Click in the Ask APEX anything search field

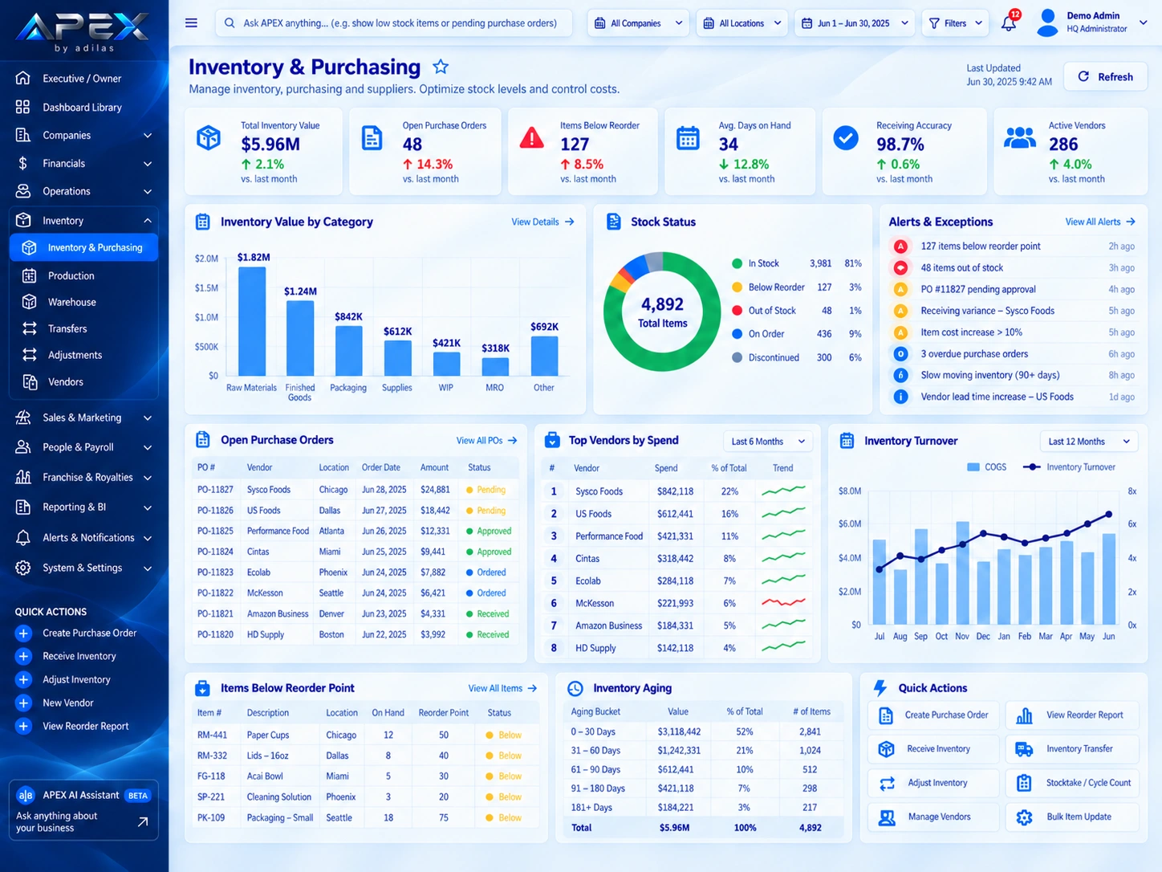coord(394,23)
